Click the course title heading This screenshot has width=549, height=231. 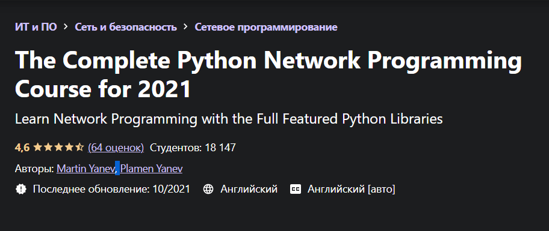(x=268, y=74)
